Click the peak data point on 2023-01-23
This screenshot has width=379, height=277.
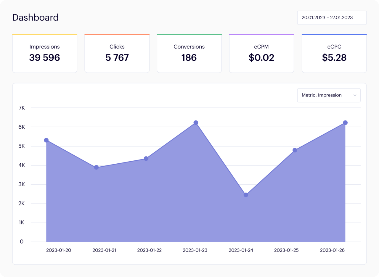[196, 123]
